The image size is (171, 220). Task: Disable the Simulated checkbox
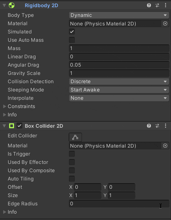tap(72, 32)
